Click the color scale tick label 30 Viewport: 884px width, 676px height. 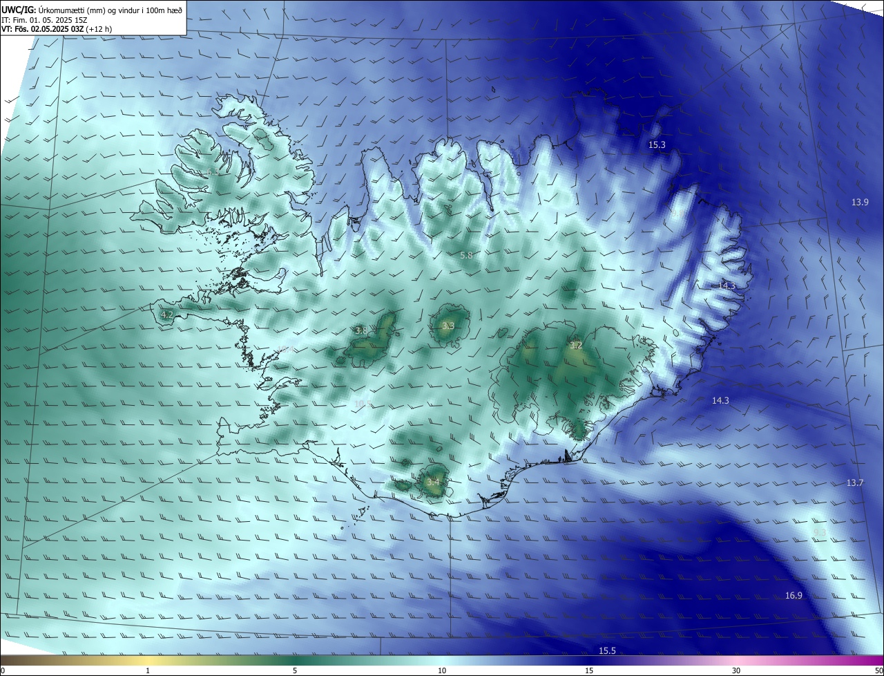736,670
